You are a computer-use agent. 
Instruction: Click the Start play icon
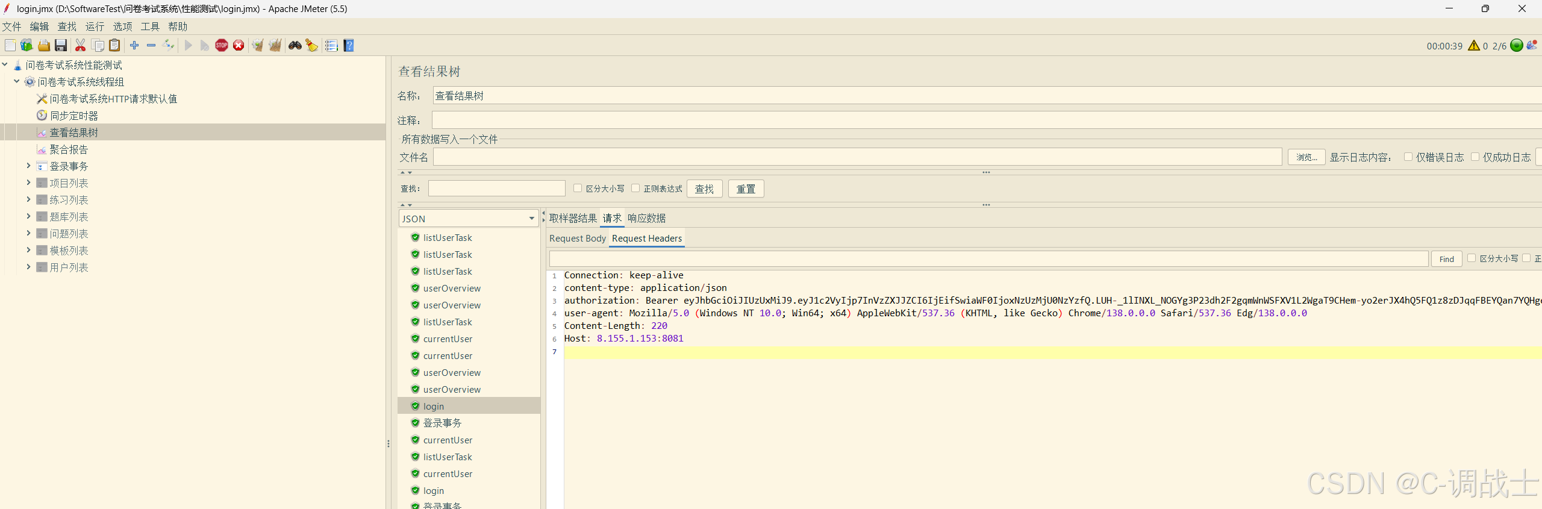[x=189, y=45]
